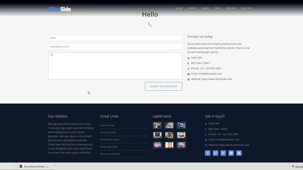The height and width of the screenshot is (170, 303).
Task: Click SHOOT THE MESSAGE button
Action: click(x=163, y=86)
